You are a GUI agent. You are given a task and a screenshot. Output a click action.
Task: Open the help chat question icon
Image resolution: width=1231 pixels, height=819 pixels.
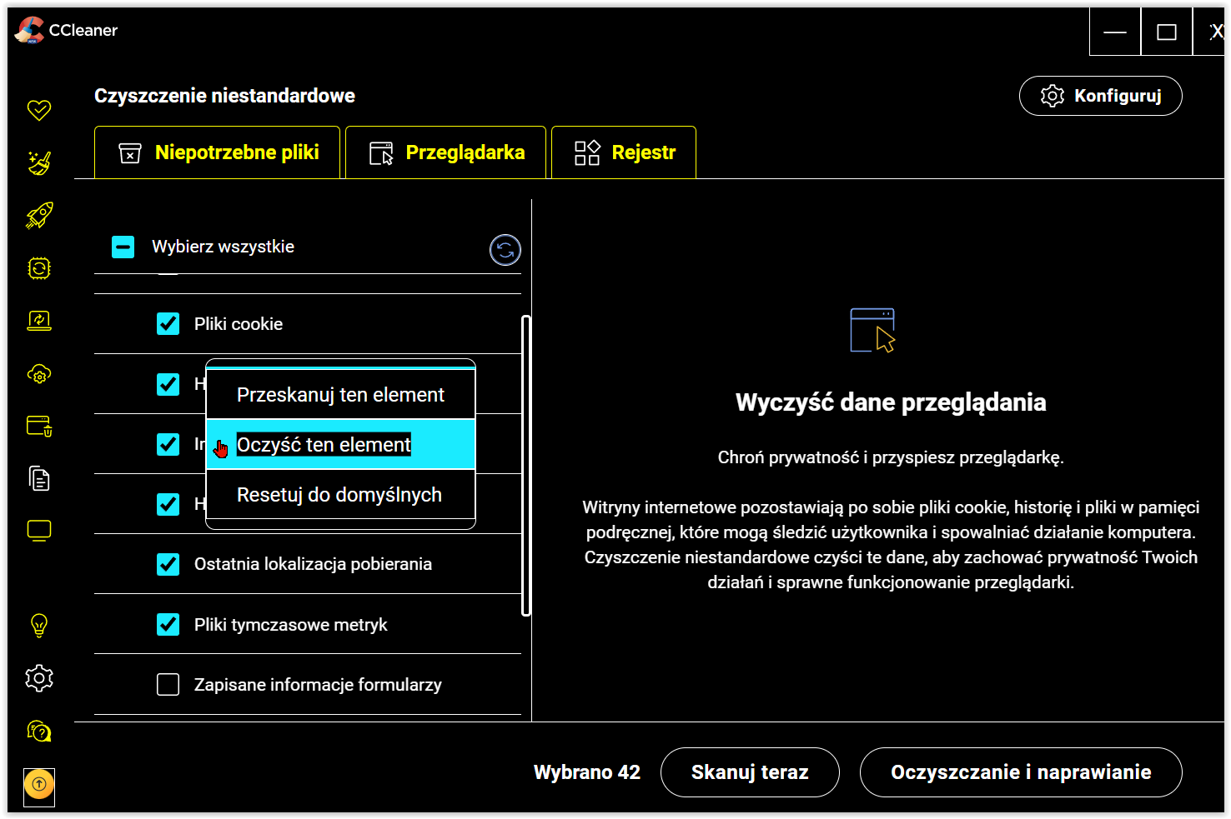(39, 731)
